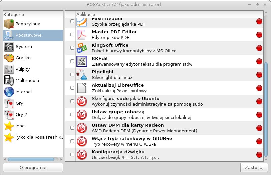This screenshot has height=175, width=271.
Task: Click the Internet globe icon
Action: click(9, 92)
